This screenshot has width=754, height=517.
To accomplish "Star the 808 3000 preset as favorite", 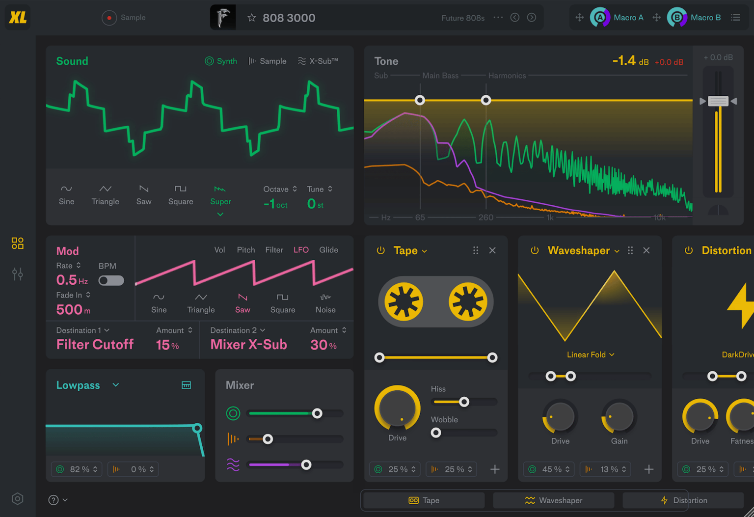I will [252, 18].
